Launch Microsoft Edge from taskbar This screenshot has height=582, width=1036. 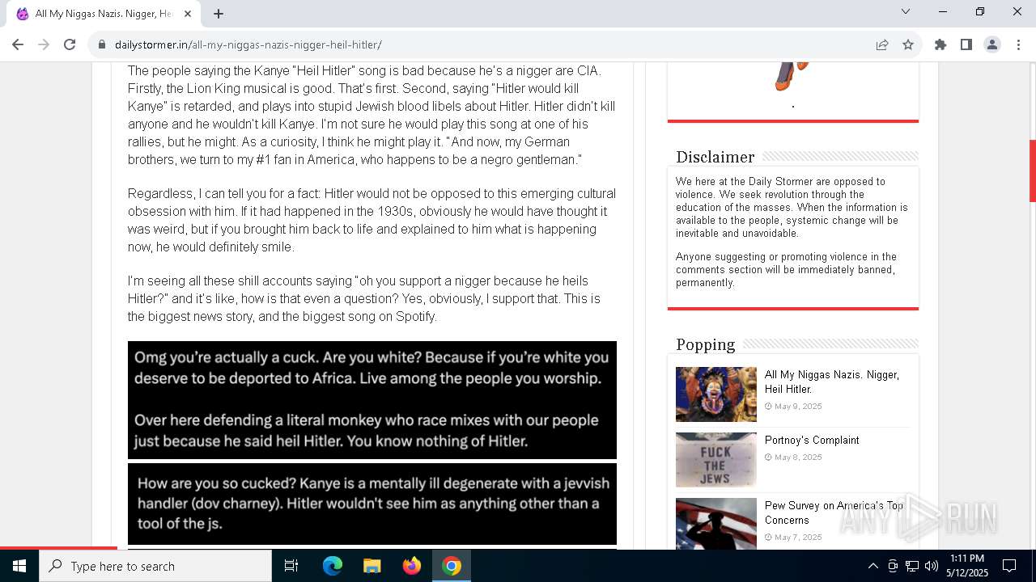point(333,566)
